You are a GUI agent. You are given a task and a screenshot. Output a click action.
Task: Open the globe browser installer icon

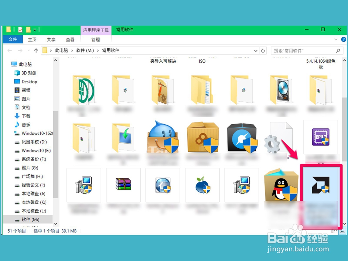pos(163,185)
